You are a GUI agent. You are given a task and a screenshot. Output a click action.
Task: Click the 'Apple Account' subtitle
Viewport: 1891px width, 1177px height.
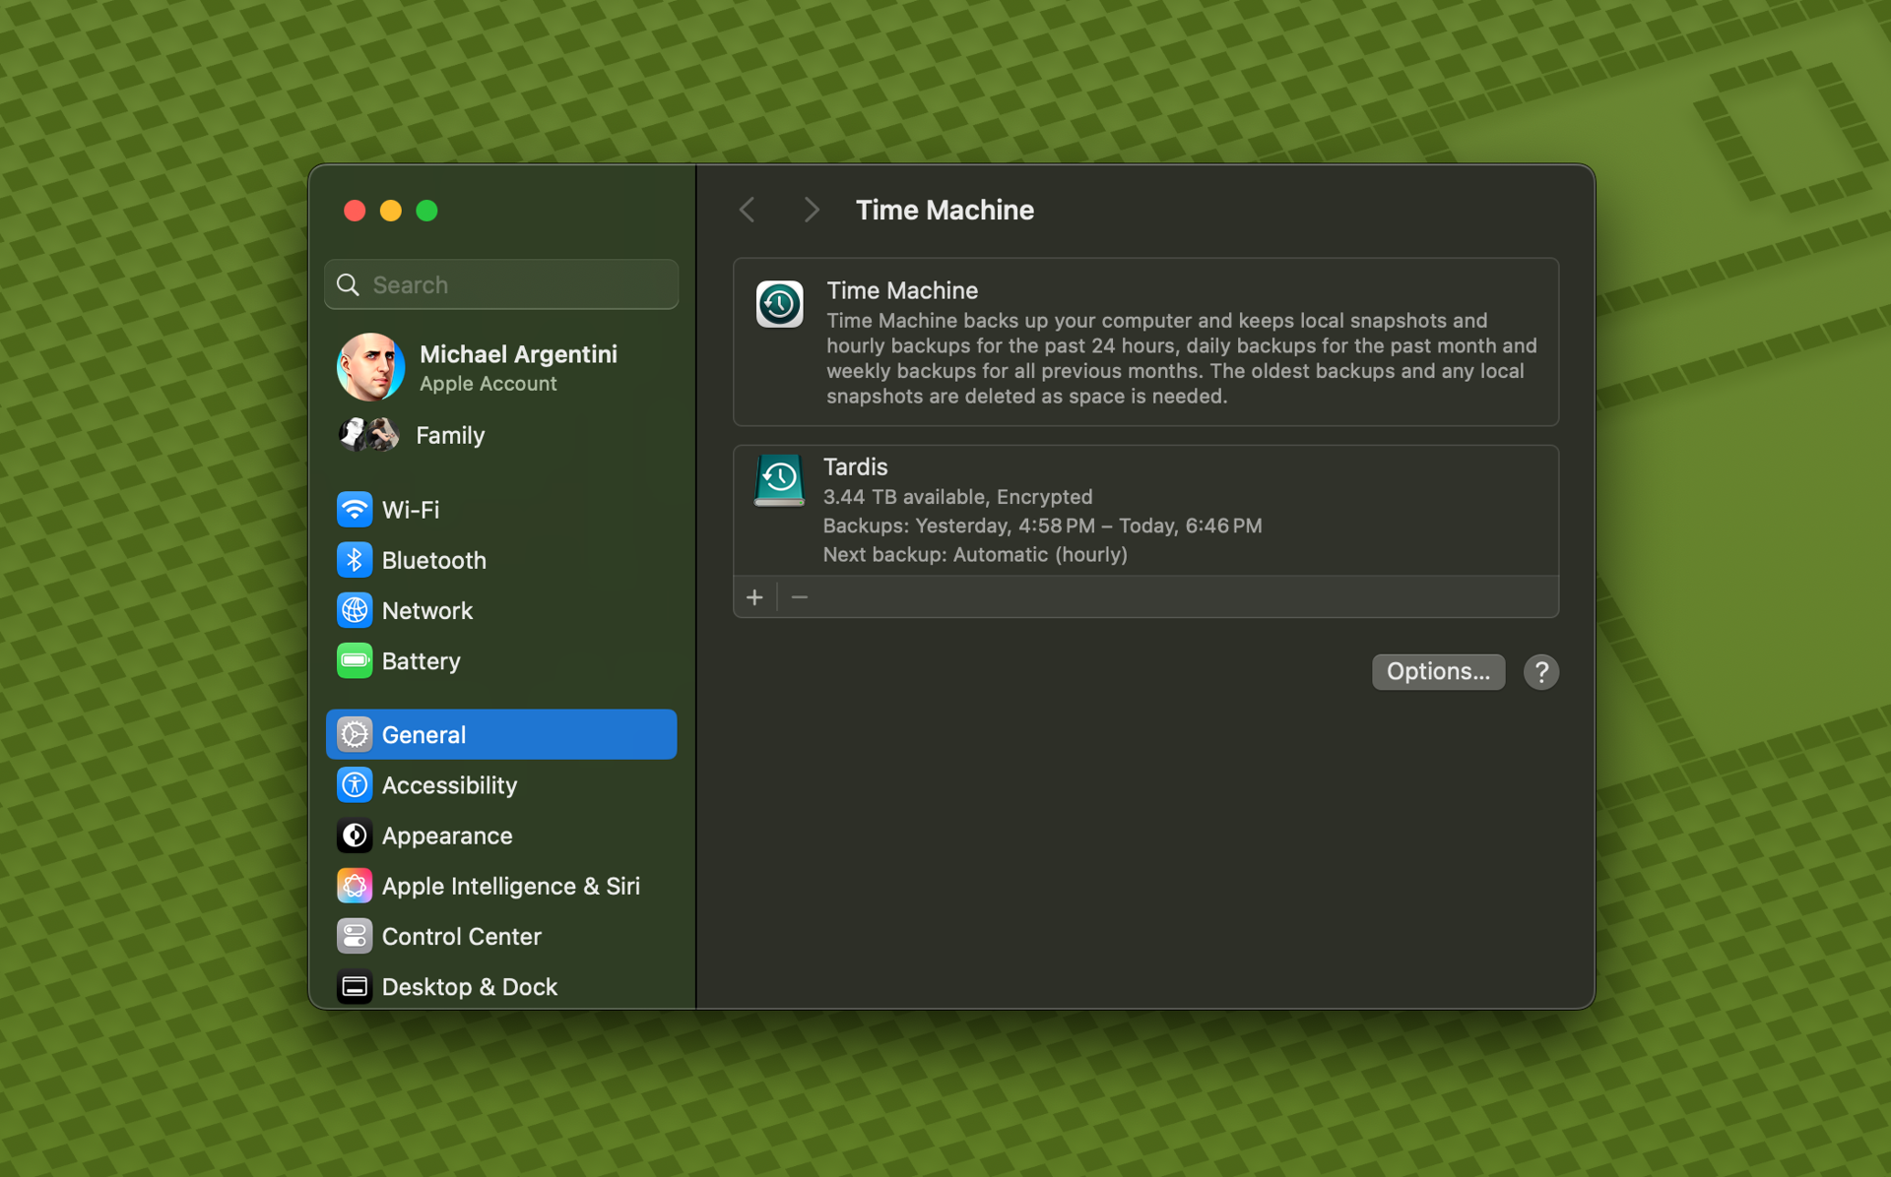click(488, 384)
